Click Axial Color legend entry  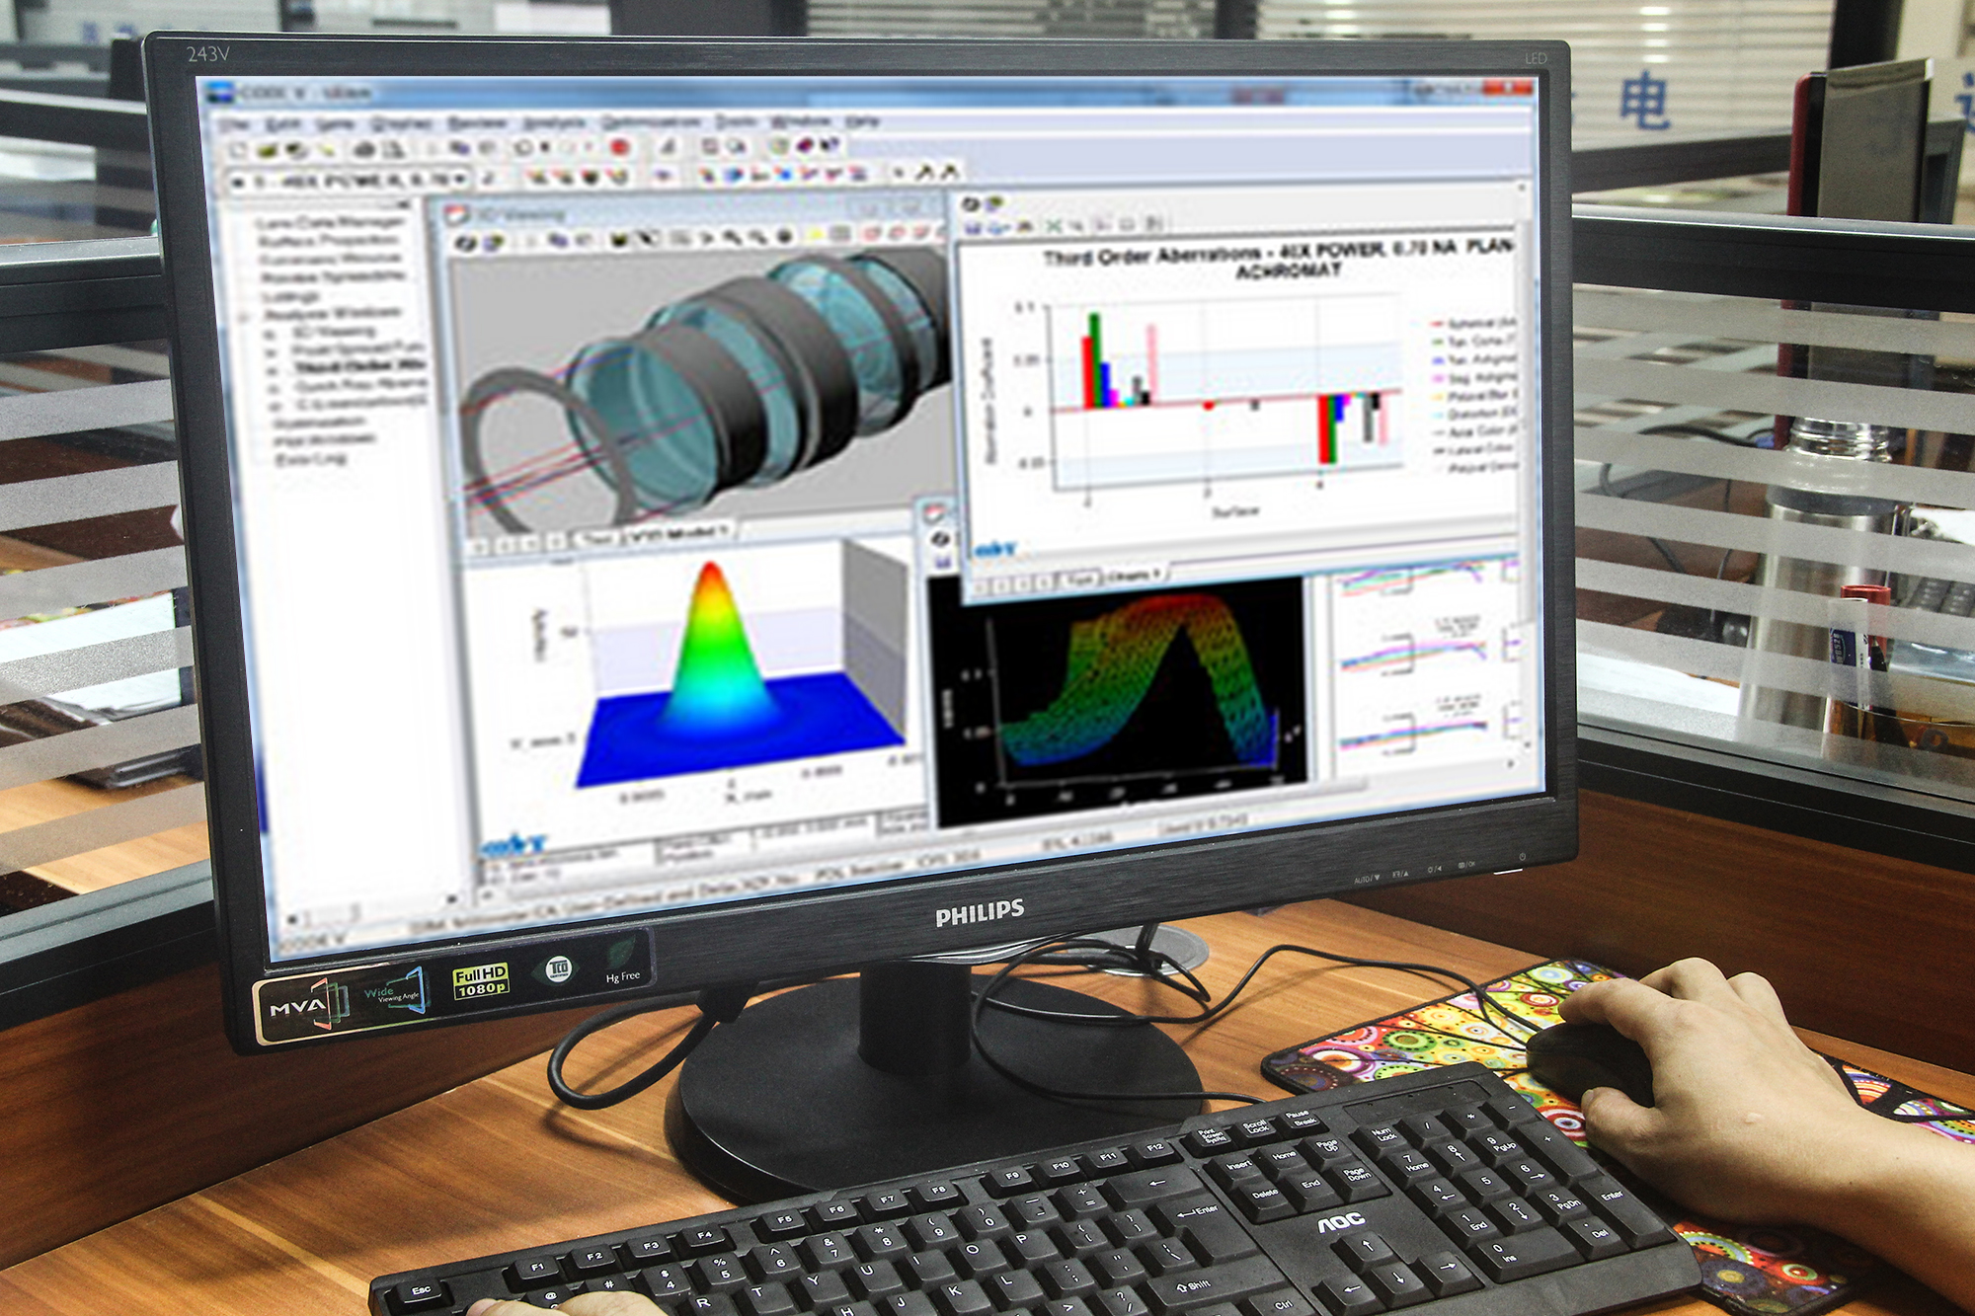point(1474,432)
